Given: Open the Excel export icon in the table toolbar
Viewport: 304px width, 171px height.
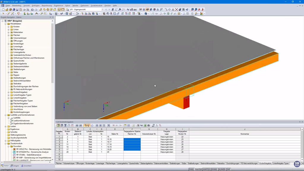Looking at the screenshot, I should pyautogui.click(x=145, y=126).
